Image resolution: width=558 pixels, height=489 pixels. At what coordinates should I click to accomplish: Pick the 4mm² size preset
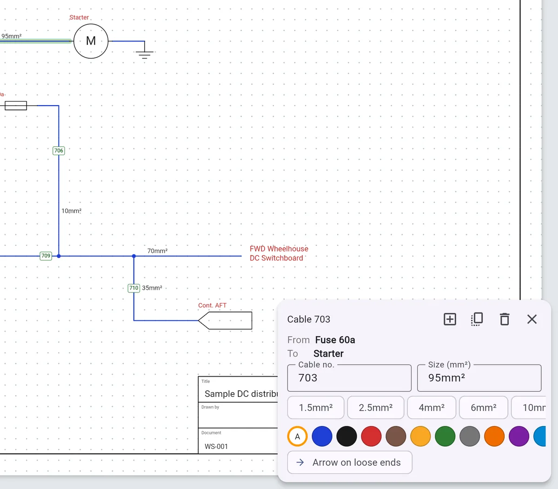432,407
